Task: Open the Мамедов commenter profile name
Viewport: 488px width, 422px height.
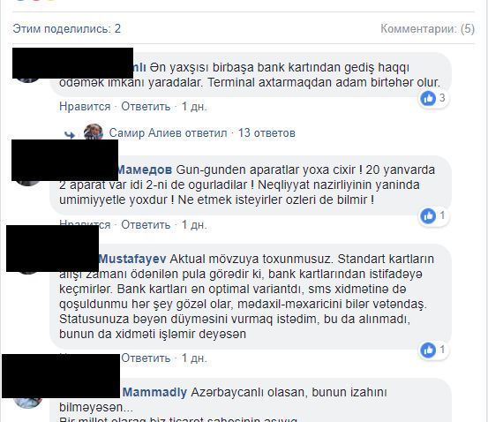Action: (x=145, y=170)
